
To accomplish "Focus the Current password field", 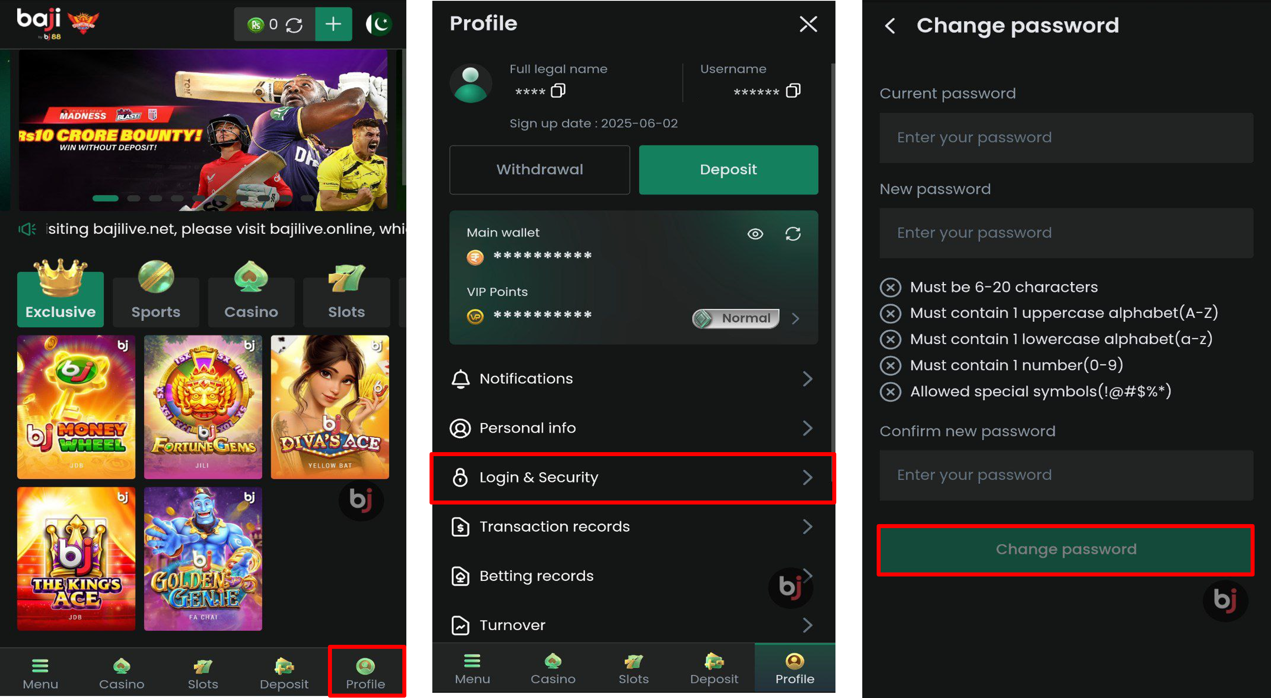I will (1066, 138).
